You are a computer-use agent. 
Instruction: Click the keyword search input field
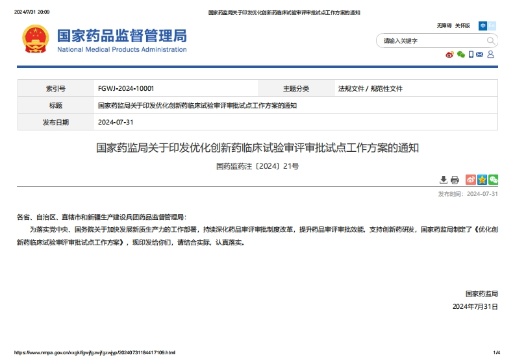pyautogui.click(x=429, y=41)
